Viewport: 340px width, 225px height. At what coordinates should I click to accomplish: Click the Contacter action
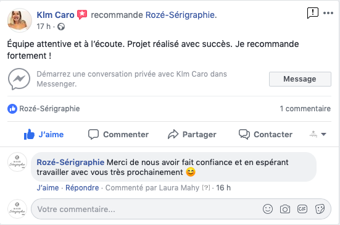click(265, 134)
